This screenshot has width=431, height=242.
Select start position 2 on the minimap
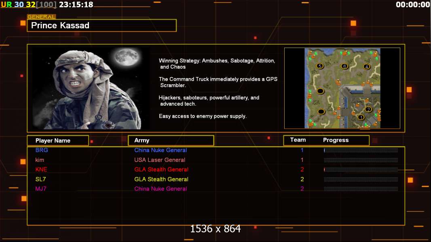tap(368, 109)
